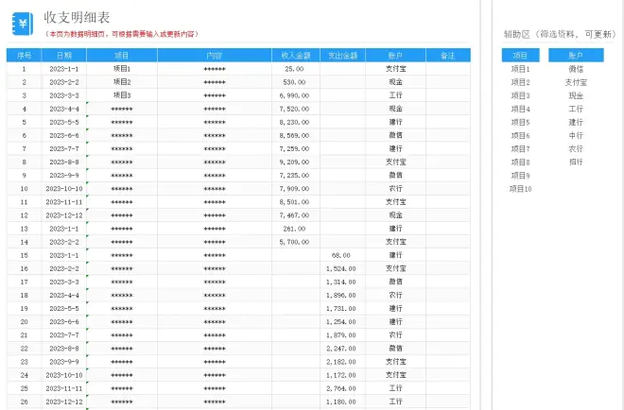The image size is (624, 410).
Task: Click the 账户 header in the auxiliary area
Action: 576,56
